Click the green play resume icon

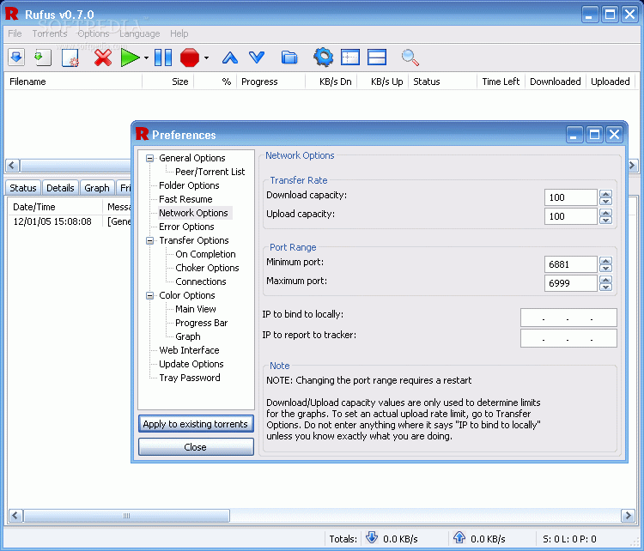131,57
